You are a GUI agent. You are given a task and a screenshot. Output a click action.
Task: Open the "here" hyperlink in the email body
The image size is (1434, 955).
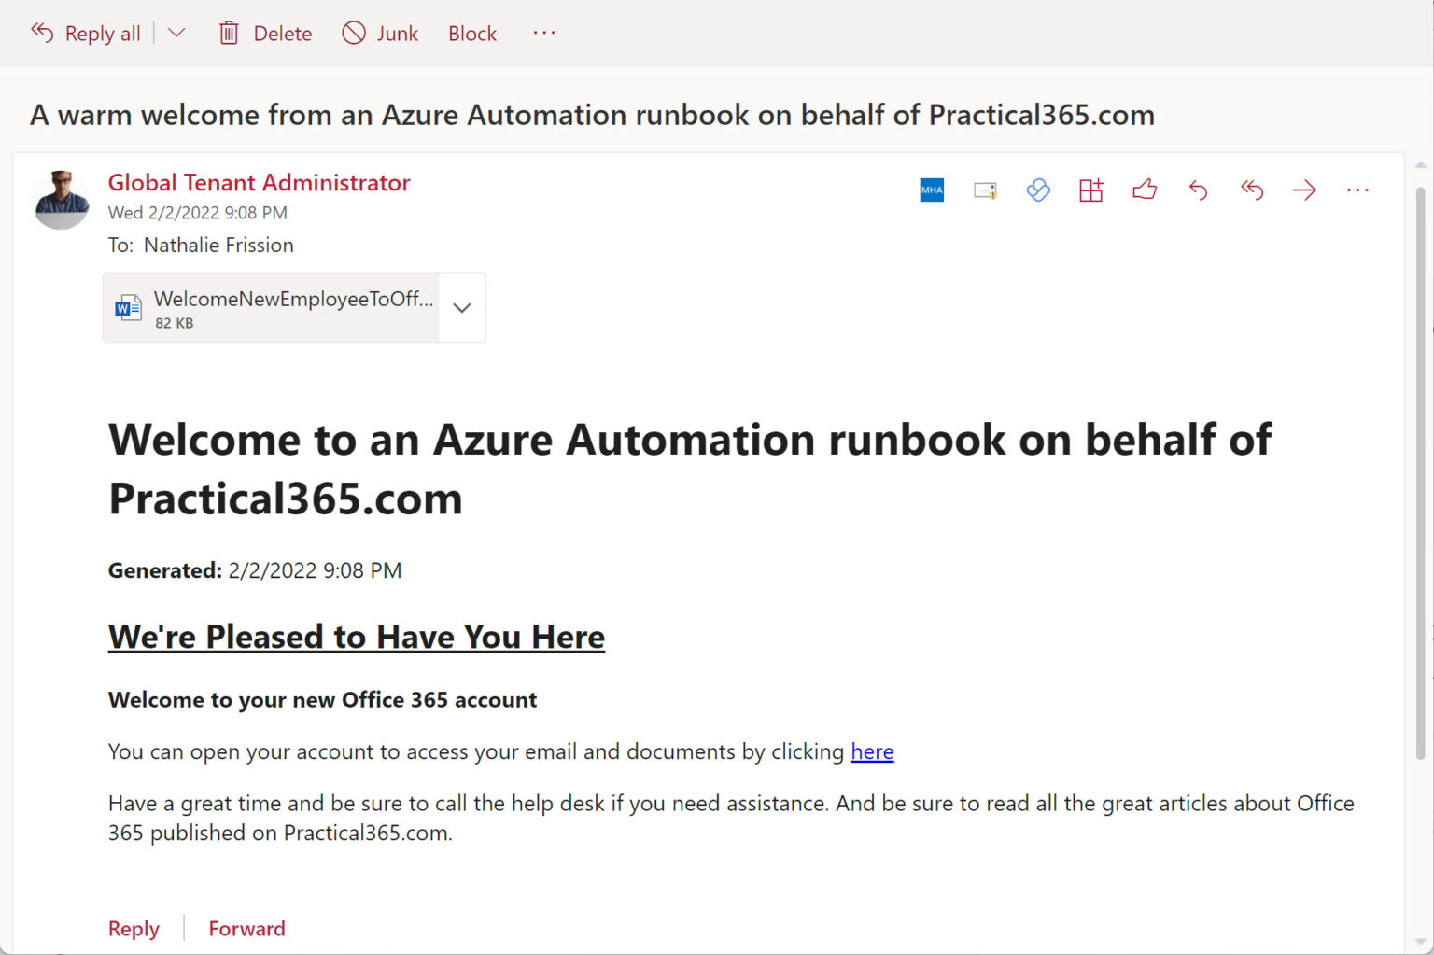tap(872, 751)
